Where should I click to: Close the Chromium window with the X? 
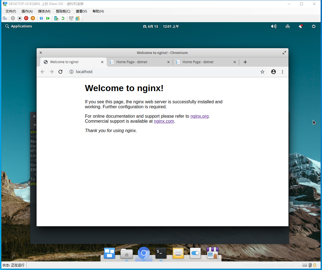pyautogui.click(x=41, y=53)
